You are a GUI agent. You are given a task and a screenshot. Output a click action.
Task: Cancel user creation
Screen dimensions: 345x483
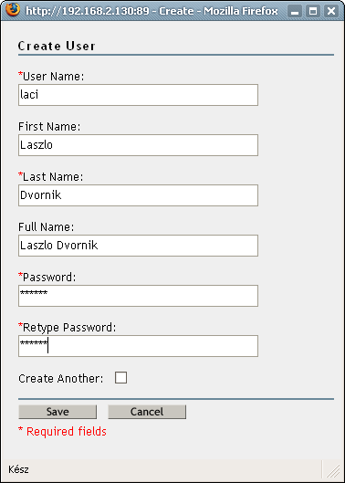click(147, 412)
